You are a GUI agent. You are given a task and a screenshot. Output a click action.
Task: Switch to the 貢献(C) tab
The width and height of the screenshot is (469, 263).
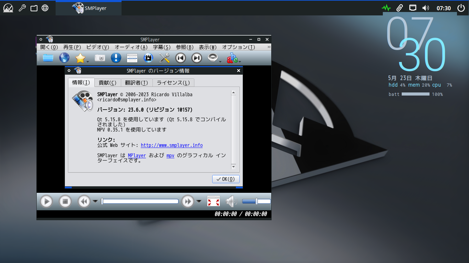tap(107, 83)
